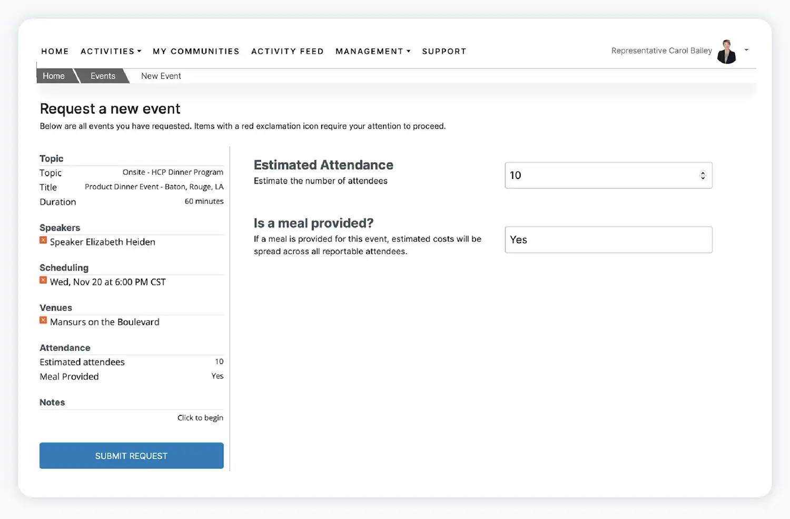The width and height of the screenshot is (790, 519).
Task: Select the Title row under Topic
Action: tap(131, 187)
